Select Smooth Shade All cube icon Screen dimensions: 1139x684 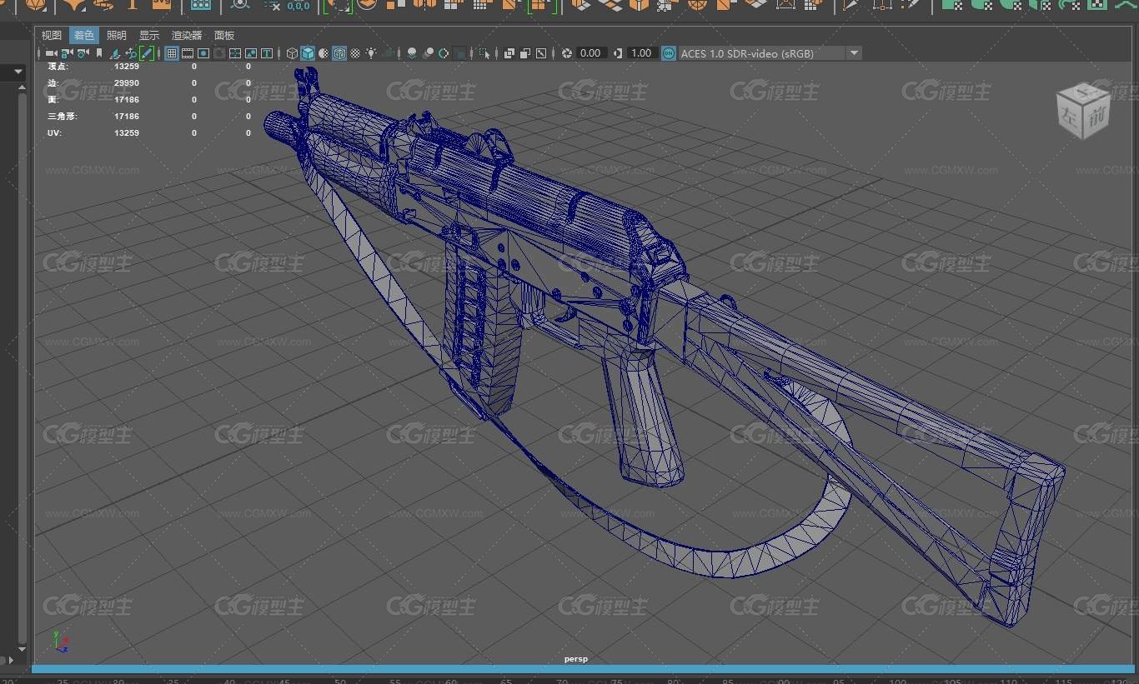coord(308,53)
